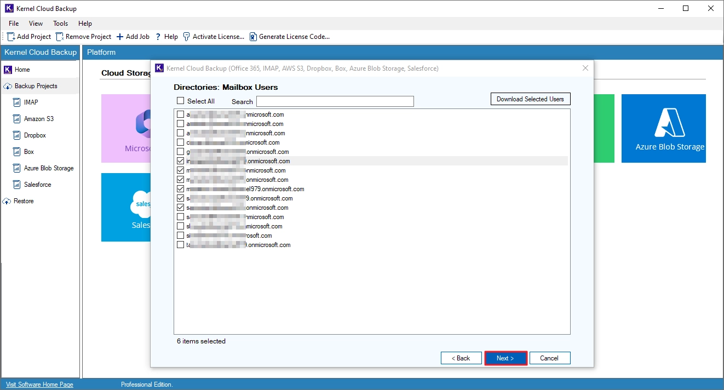The image size is (724, 390).
Task: Open the View menu
Action: coord(36,24)
